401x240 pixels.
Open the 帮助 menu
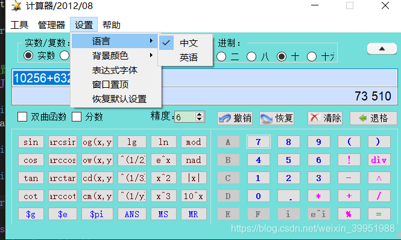pos(111,25)
